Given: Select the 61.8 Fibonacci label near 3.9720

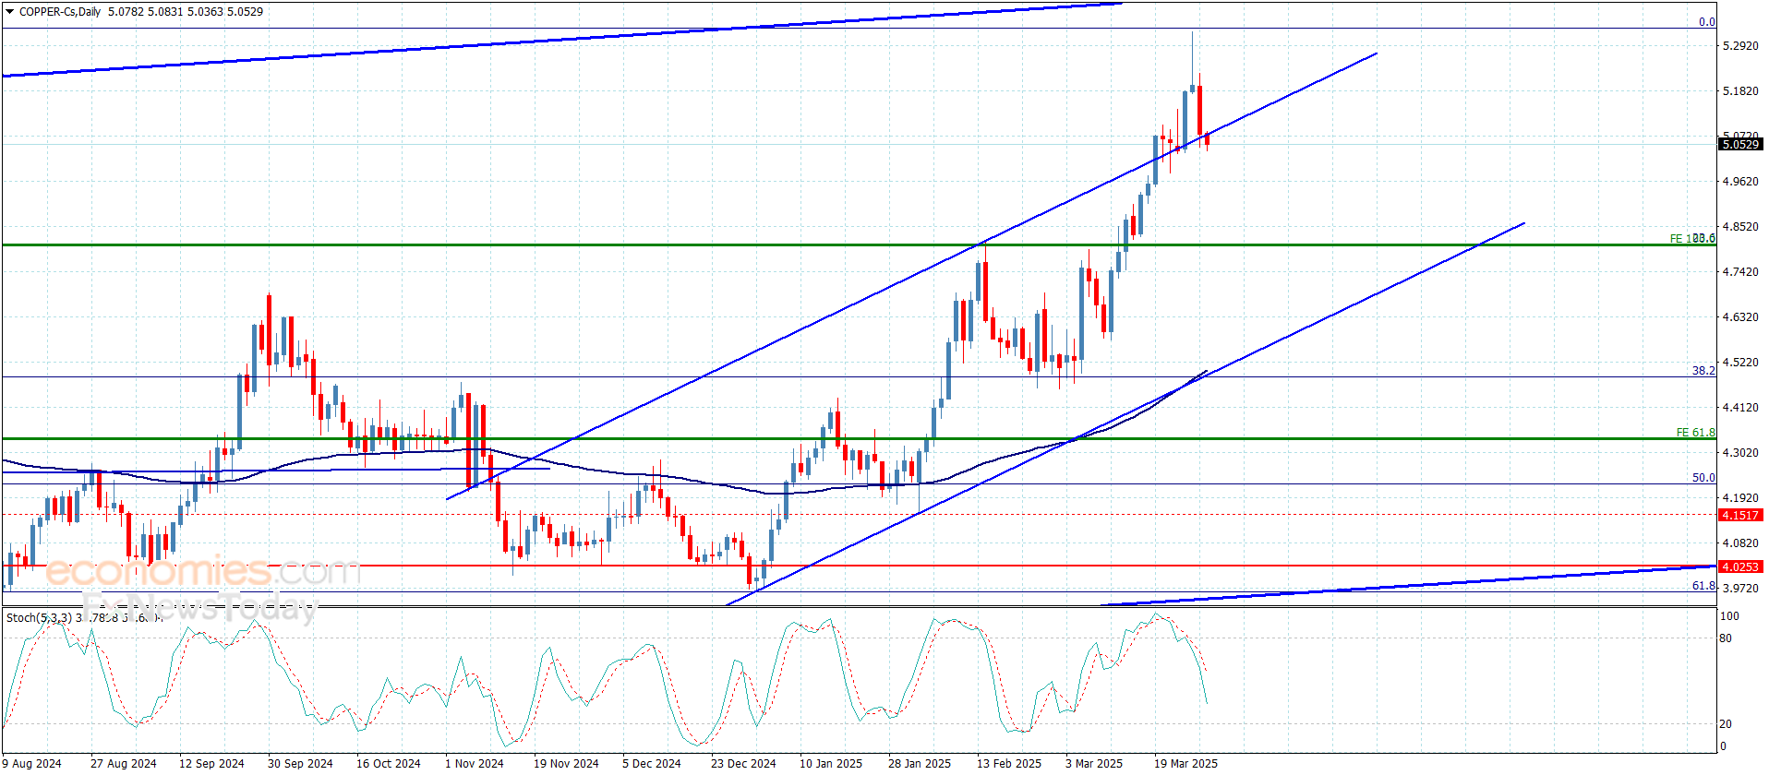Looking at the screenshot, I should tap(1703, 586).
